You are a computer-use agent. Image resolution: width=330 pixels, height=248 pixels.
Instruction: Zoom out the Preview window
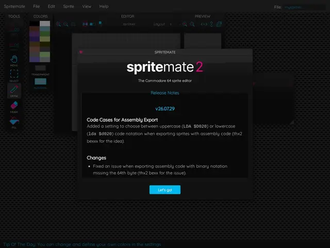192,24
